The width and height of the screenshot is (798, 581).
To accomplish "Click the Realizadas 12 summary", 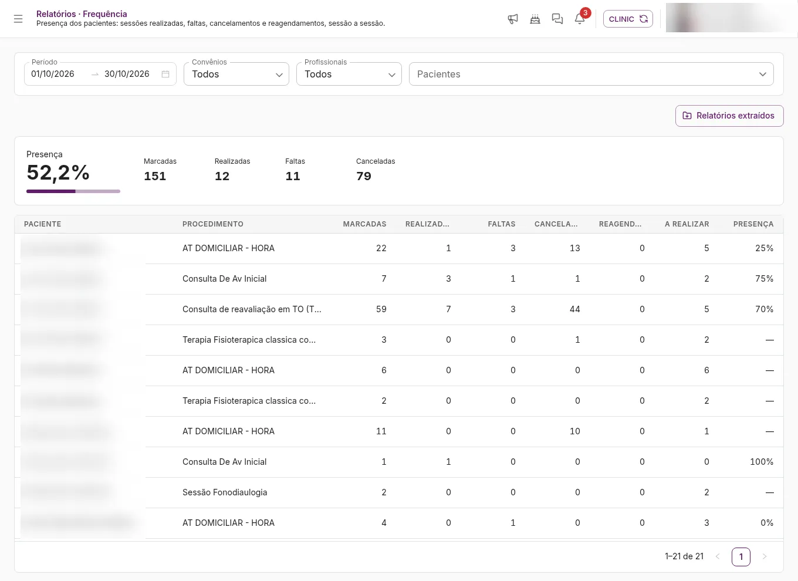I will [232, 170].
